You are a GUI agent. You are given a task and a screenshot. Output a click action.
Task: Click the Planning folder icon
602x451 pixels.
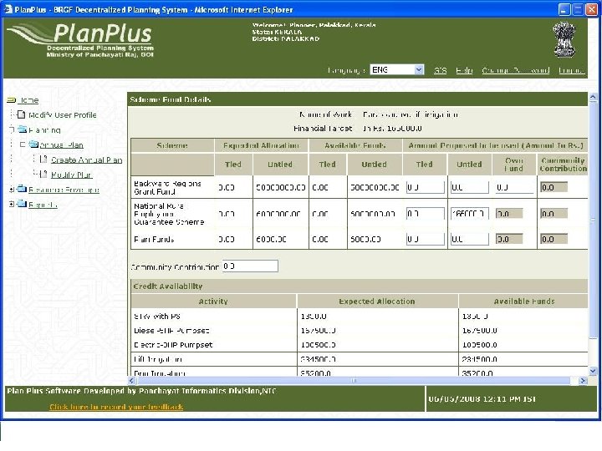tap(23, 129)
